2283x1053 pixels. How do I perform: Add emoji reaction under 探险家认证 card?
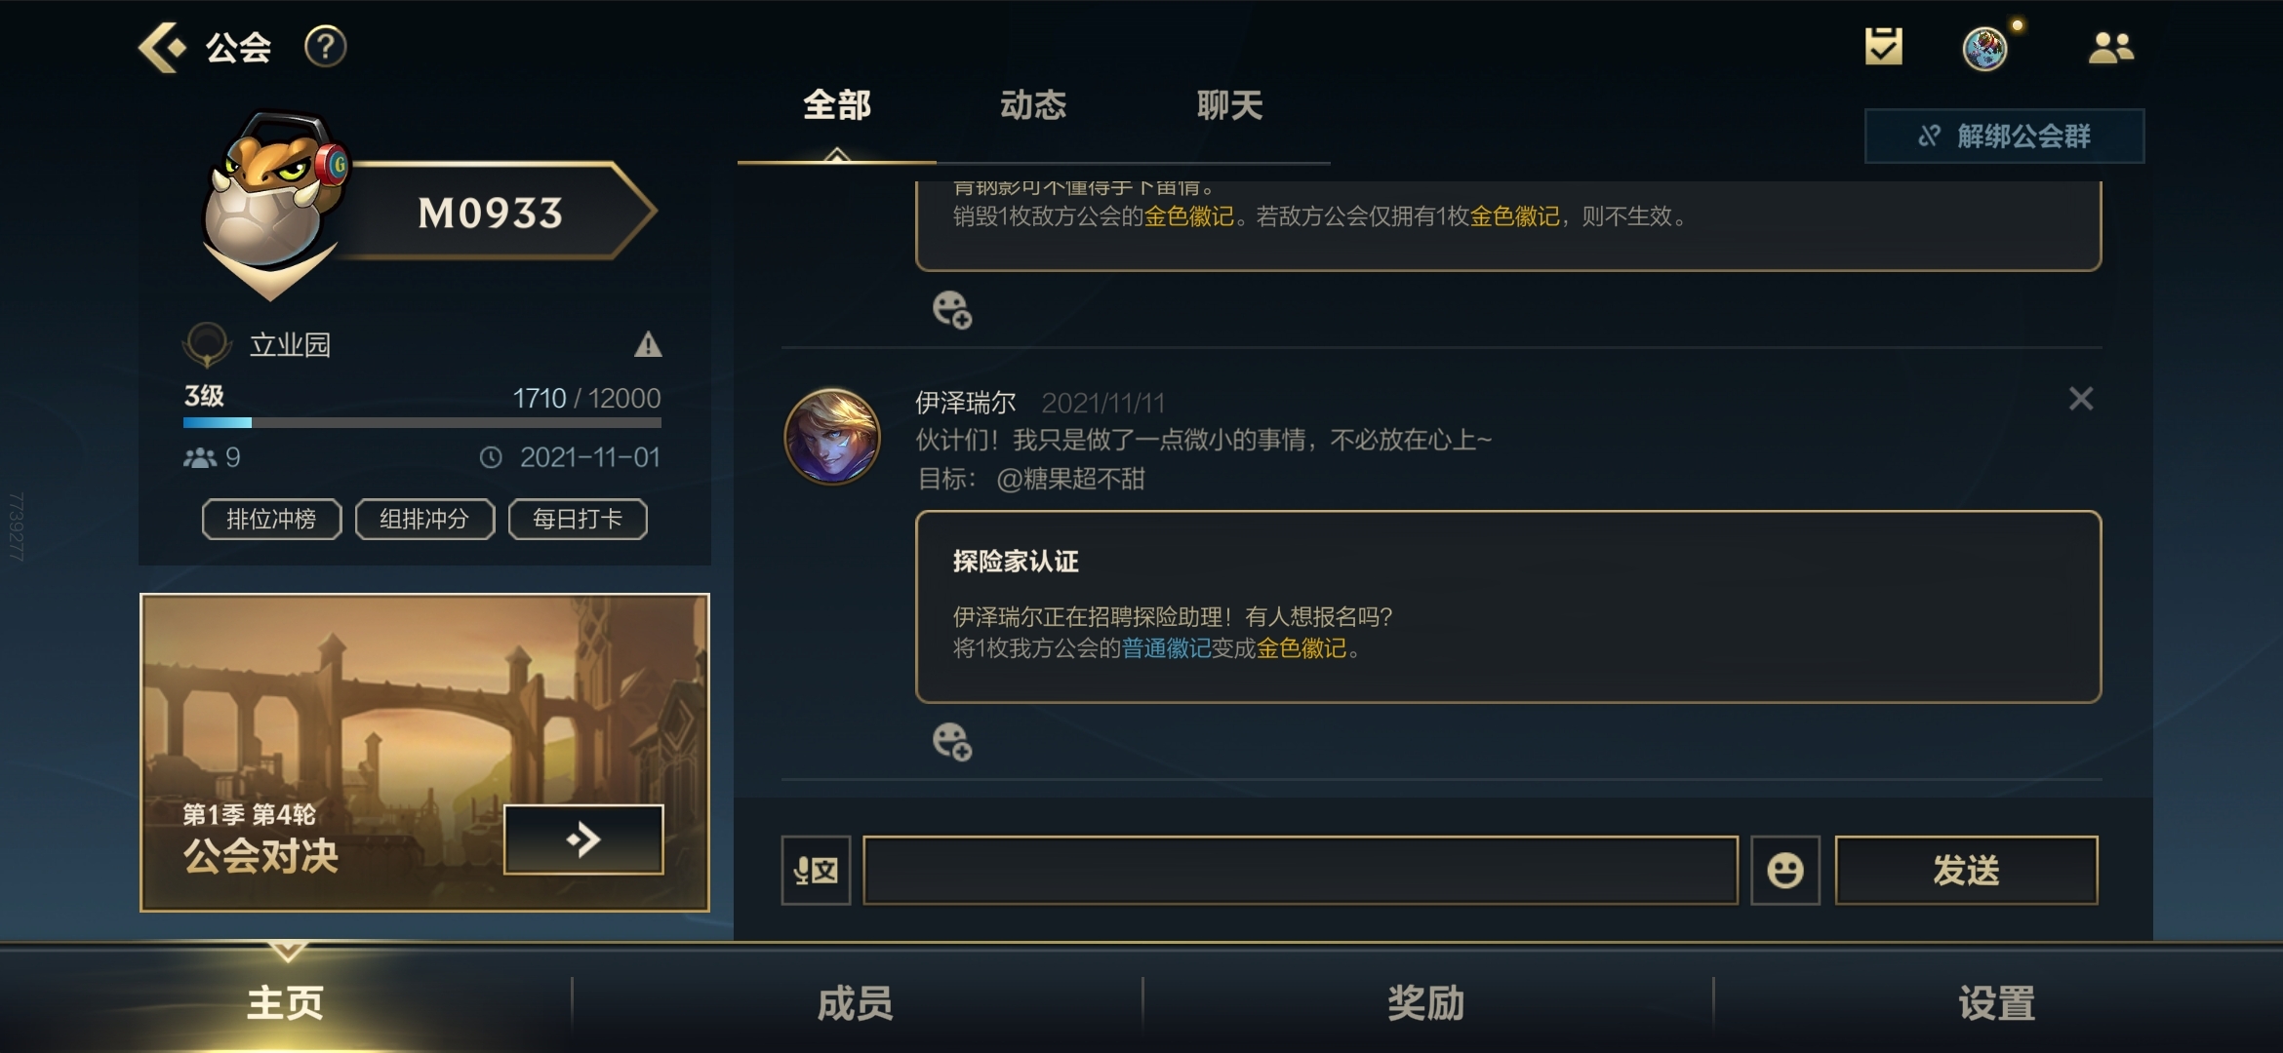pyautogui.click(x=952, y=742)
